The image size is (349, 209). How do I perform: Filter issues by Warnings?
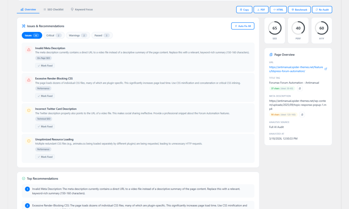pos(78,35)
